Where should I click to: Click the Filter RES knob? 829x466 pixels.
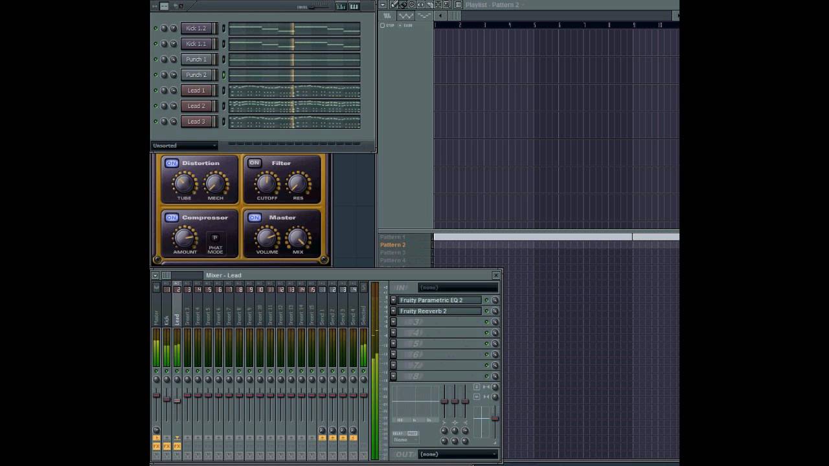(x=298, y=184)
